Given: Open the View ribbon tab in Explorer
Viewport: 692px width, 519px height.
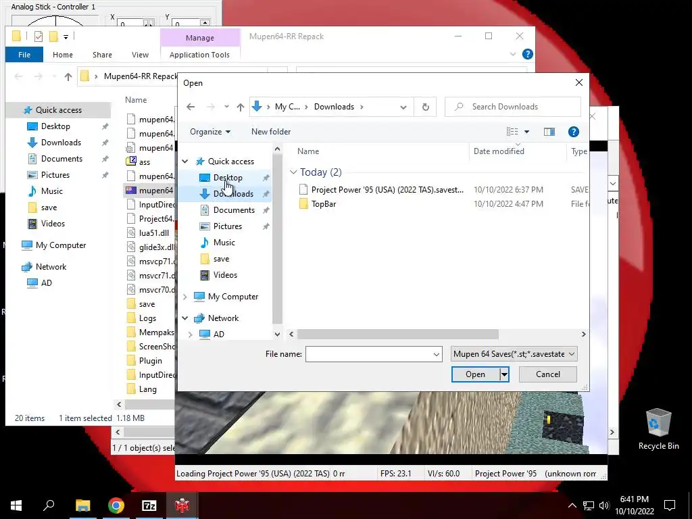Looking at the screenshot, I should pos(140,55).
